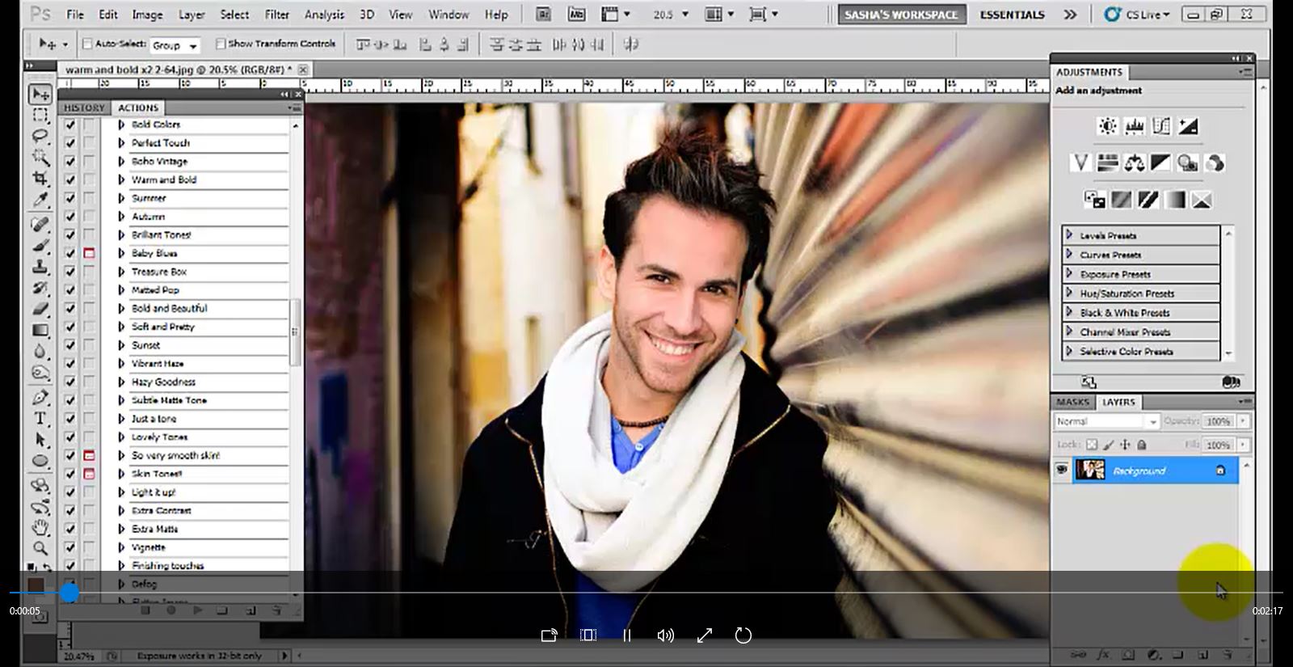Enable Show Transform Controls checkbox

pyautogui.click(x=221, y=44)
